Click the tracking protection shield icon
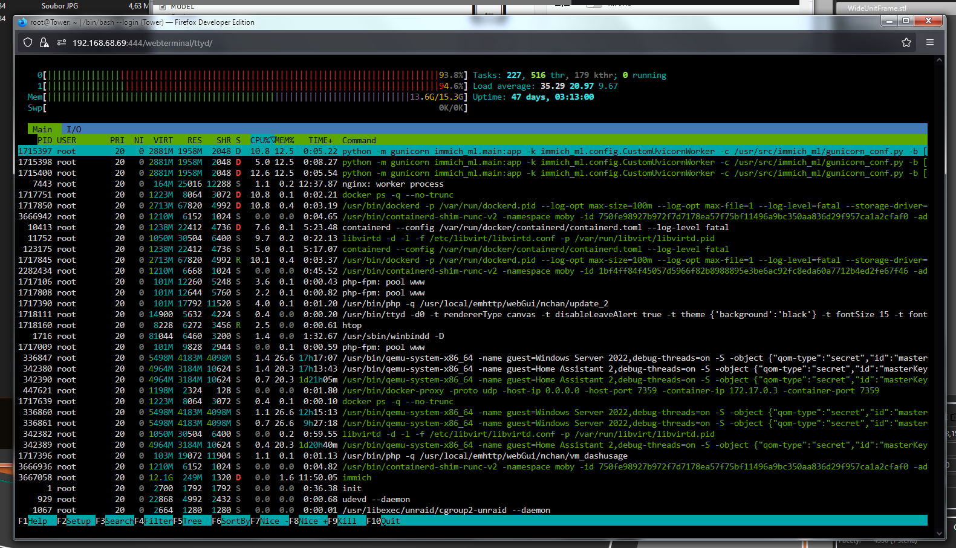The width and height of the screenshot is (956, 548). point(28,42)
